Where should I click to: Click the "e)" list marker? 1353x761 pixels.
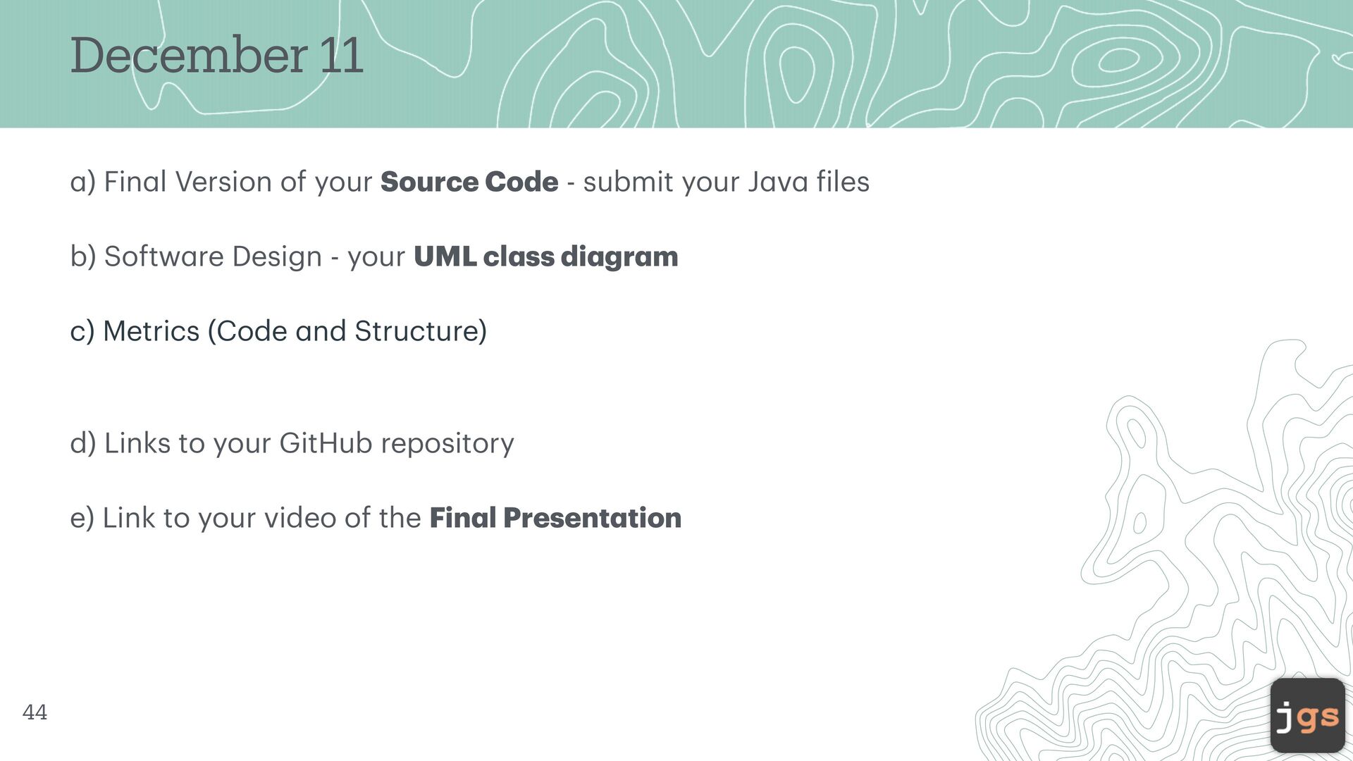click(x=82, y=518)
